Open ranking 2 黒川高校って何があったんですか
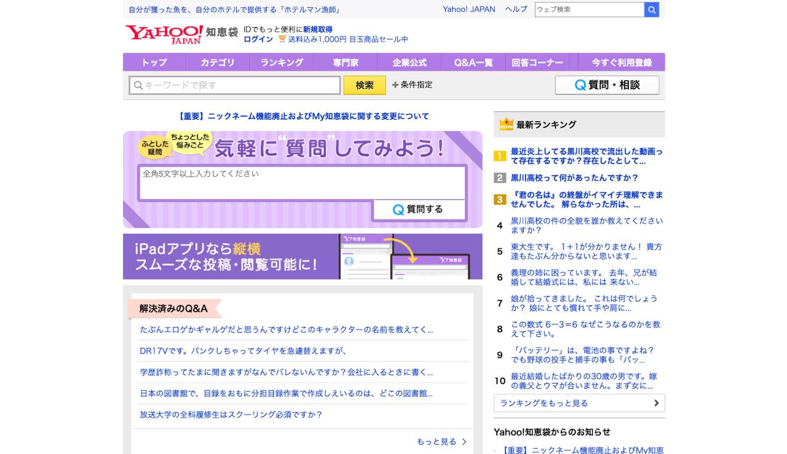This screenshot has width=787, height=454. [575, 178]
